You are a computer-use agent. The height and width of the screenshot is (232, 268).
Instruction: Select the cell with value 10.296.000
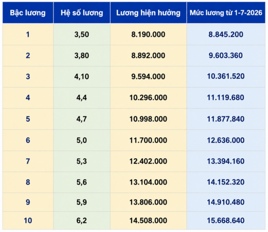coord(148,98)
